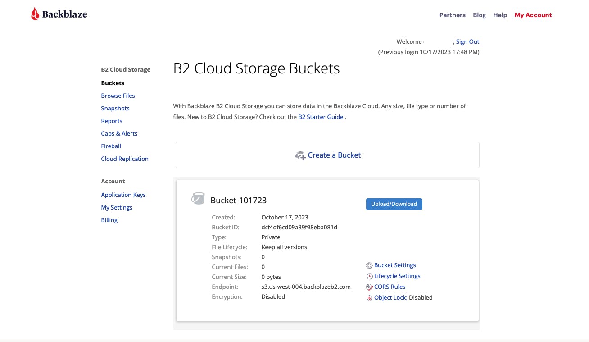Open the Snapshots section
The image size is (589, 342).
[115, 108]
